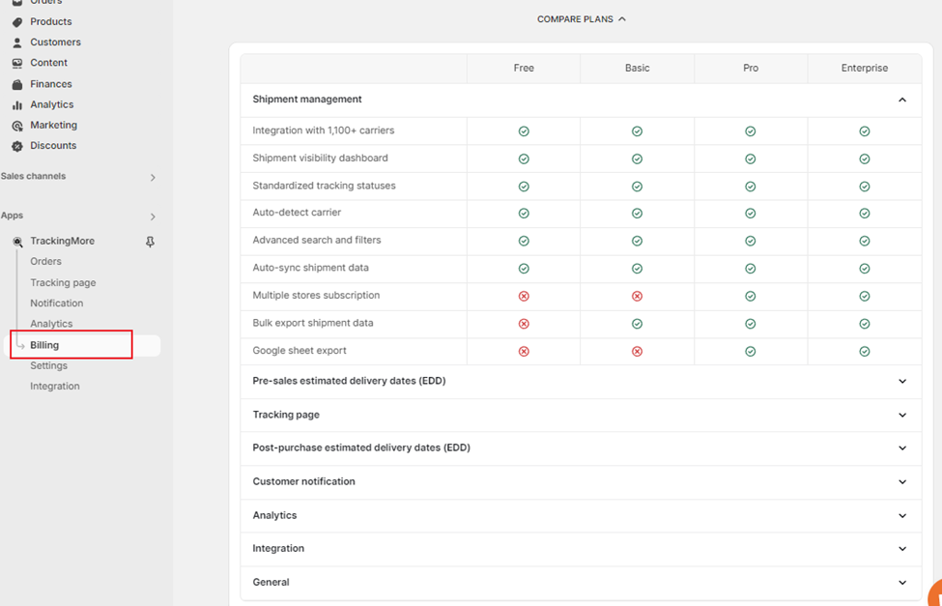Unpin TrackingMore using the pin icon
The width and height of the screenshot is (942, 606).
pos(150,241)
